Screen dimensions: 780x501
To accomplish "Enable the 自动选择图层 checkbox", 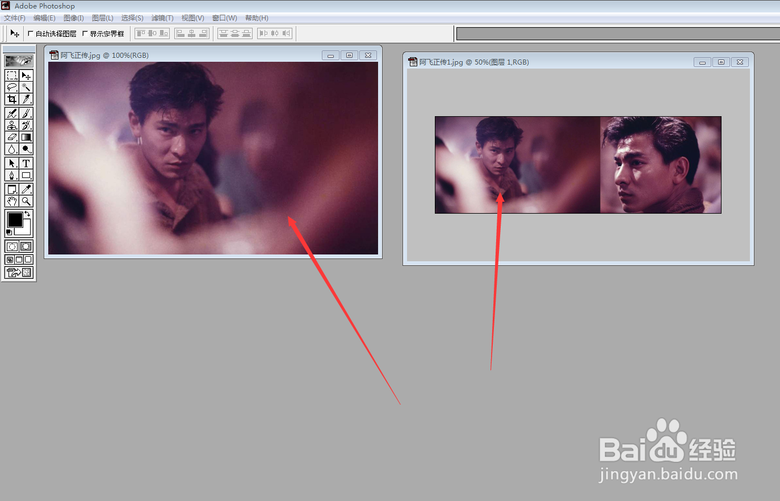I will 31,33.
